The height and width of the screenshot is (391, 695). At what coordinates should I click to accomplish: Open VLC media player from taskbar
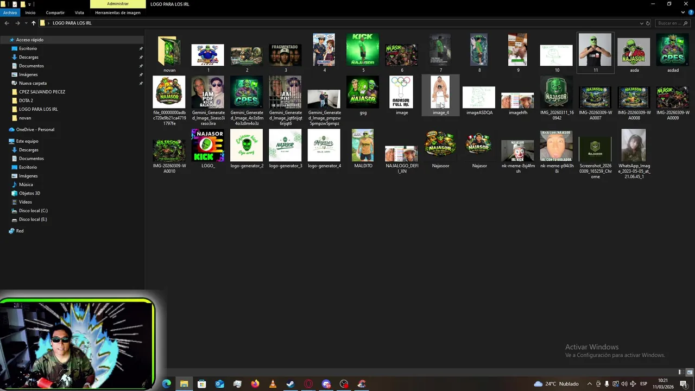(x=273, y=384)
